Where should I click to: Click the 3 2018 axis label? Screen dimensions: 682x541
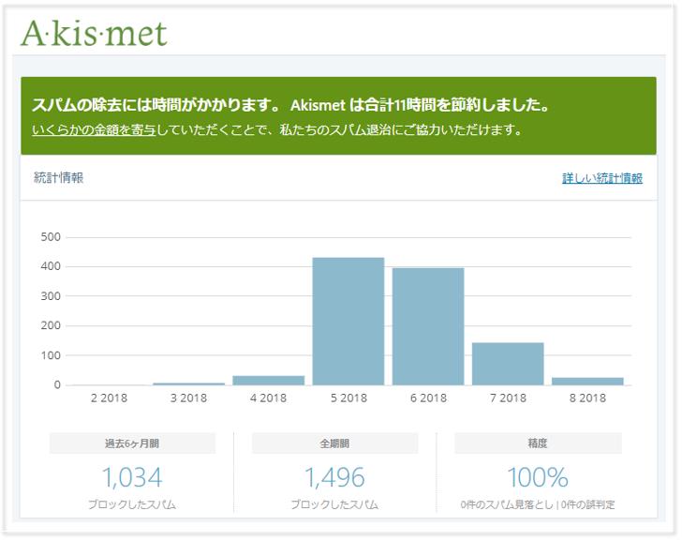tap(189, 398)
